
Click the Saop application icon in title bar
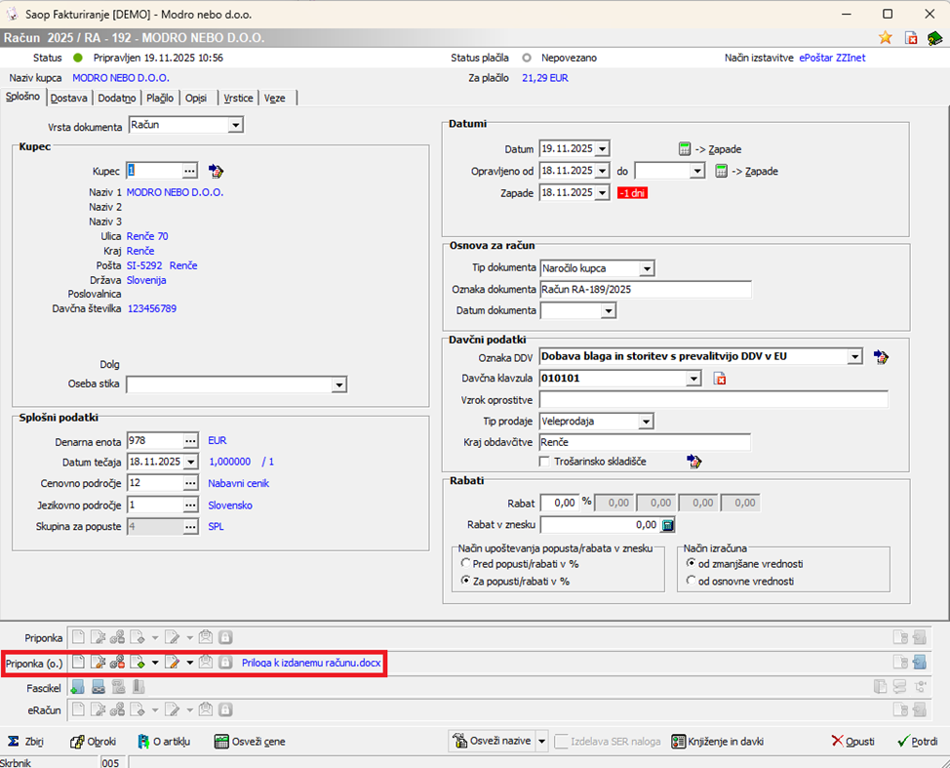[12, 14]
